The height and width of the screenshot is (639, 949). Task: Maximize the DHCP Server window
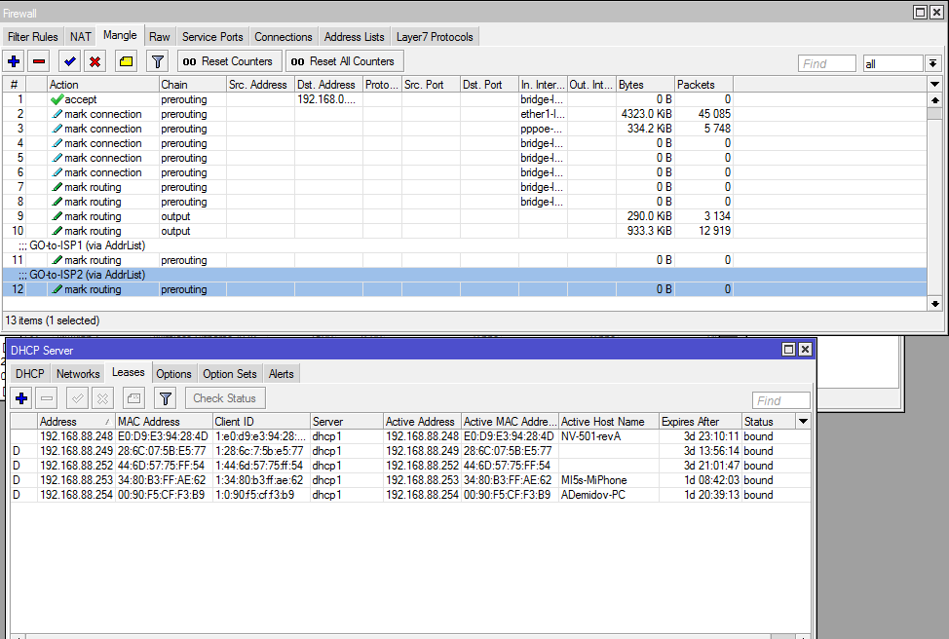click(x=788, y=349)
